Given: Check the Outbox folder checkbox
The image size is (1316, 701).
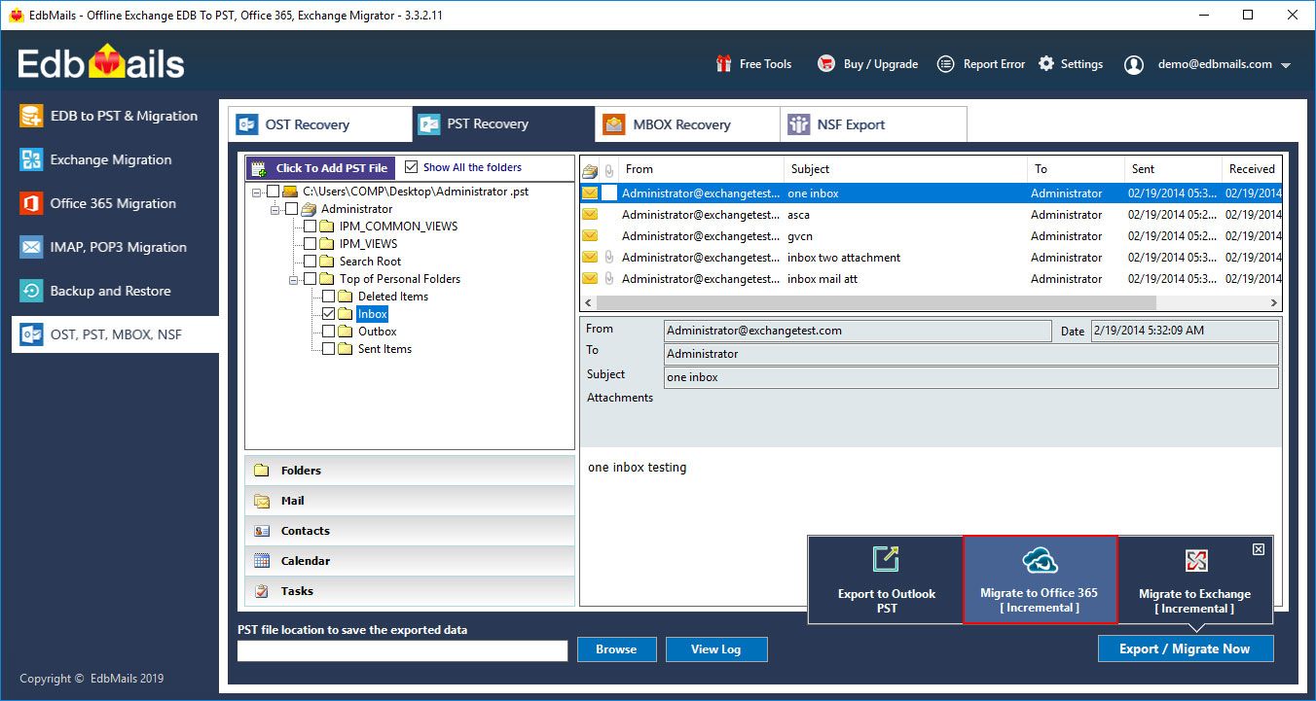Looking at the screenshot, I should point(328,332).
